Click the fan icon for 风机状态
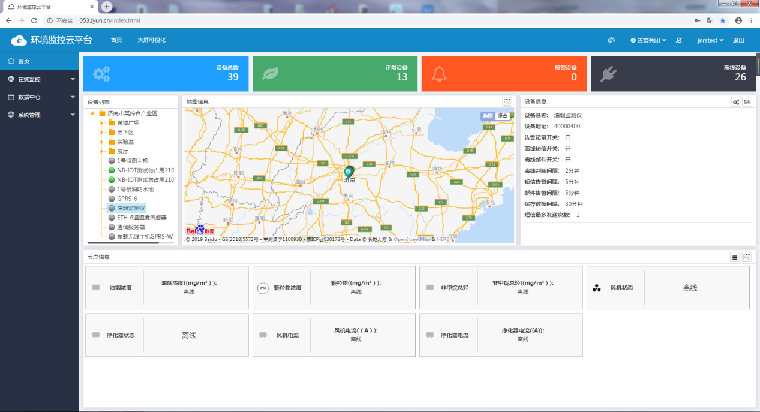The image size is (760, 412). [x=596, y=288]
